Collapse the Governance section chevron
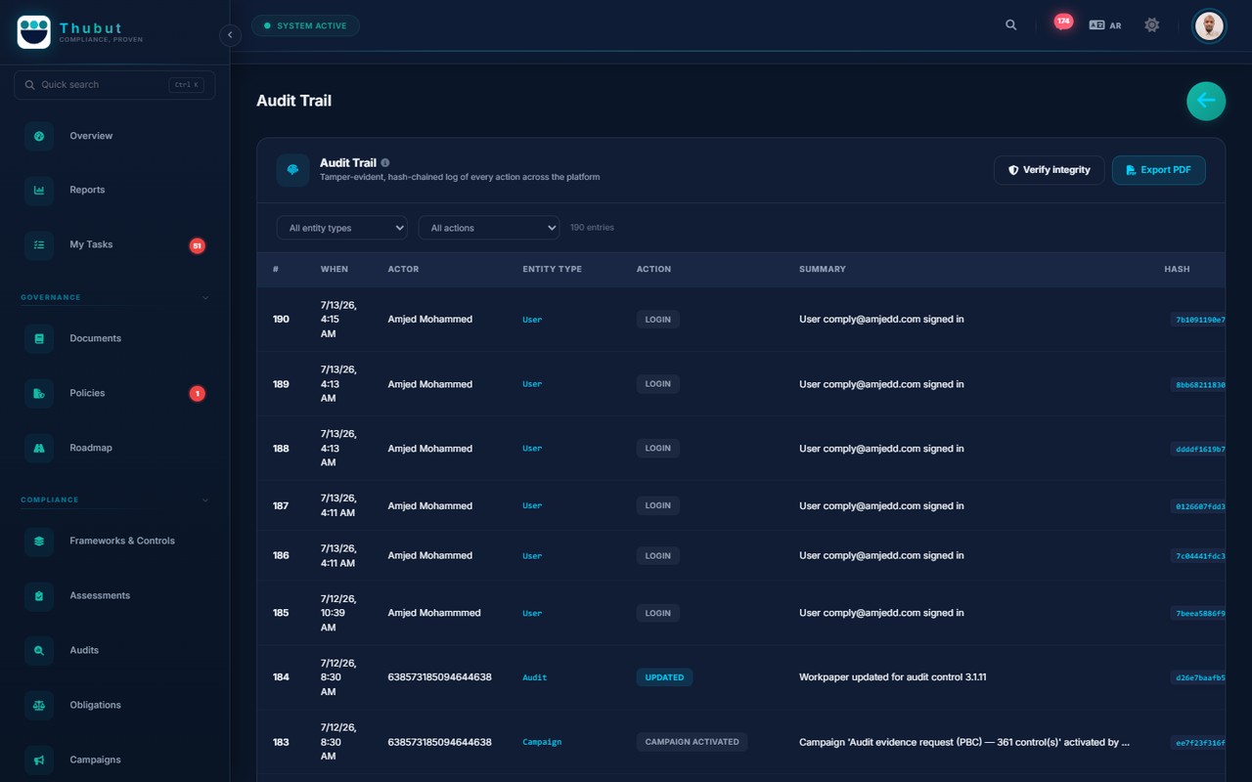This screenshot has height=782, width=1252. (x=205, y=297)
